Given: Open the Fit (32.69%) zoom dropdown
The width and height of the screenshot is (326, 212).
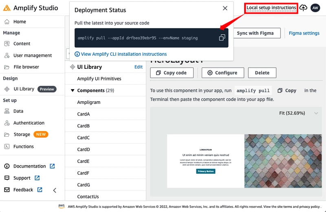Looking at the screenshot, I should 299,113.
